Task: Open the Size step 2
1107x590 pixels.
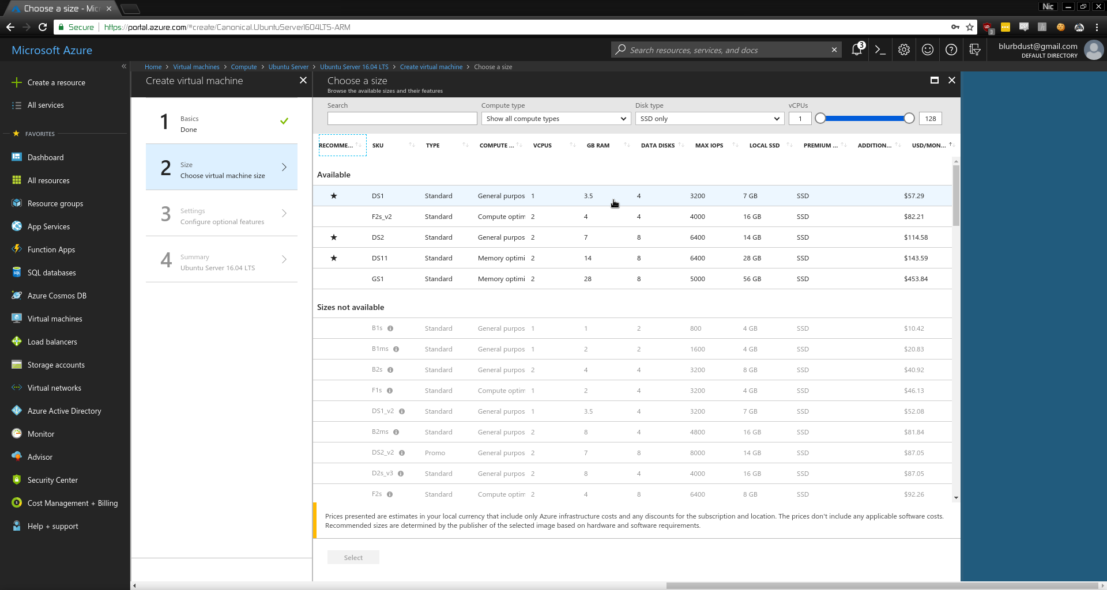Action: (221, 167)
